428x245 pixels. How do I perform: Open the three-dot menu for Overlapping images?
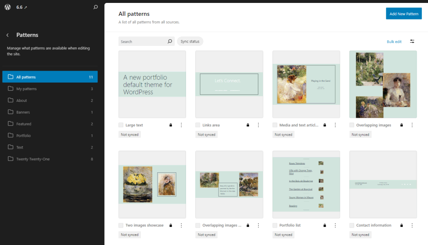412,125
